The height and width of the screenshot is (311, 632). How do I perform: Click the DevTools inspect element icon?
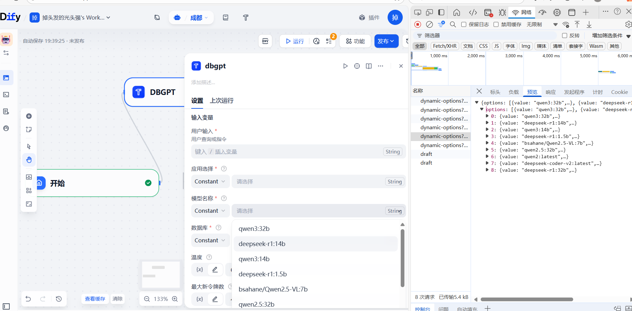[x=418, y=12]
